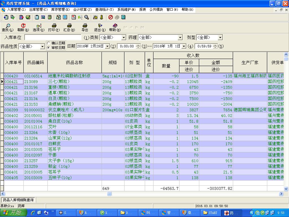Select the 伏立康唑片（威凡） cell
Screen dimensions: 289x217
click(x=75, y=110)
